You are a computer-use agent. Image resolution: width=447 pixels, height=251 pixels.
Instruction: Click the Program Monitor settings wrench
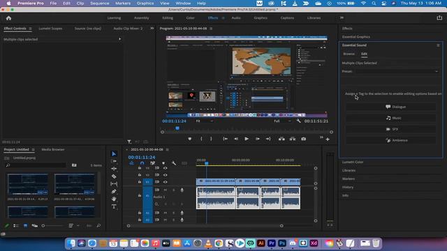298,121
